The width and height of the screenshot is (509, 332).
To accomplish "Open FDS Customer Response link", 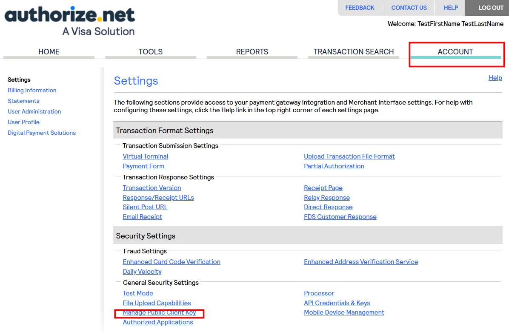I will (x=340, y=216).
